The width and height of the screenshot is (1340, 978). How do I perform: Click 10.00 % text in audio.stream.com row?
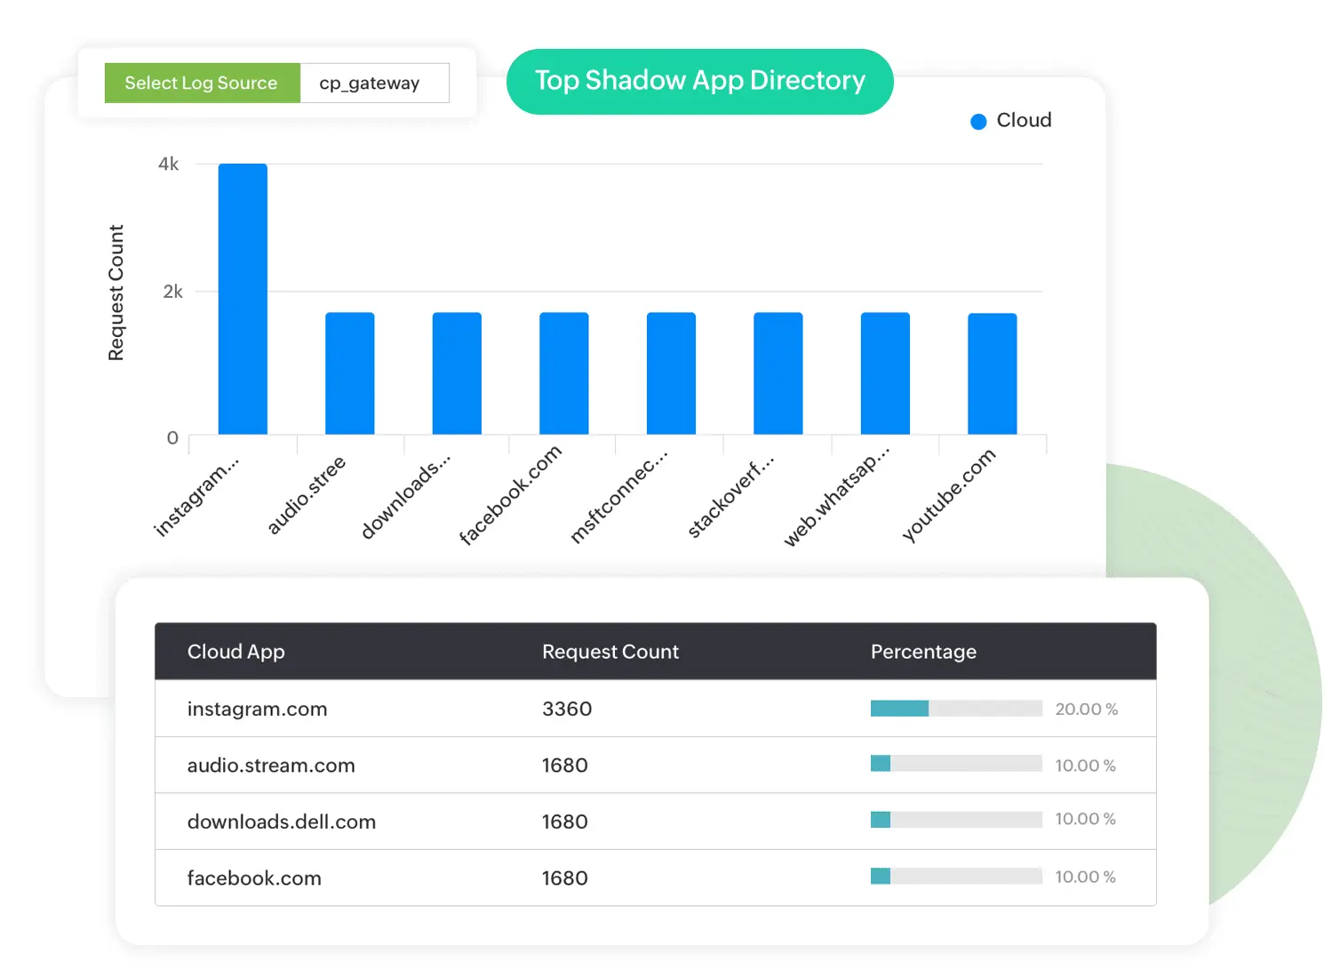[x=1085, y=766]
